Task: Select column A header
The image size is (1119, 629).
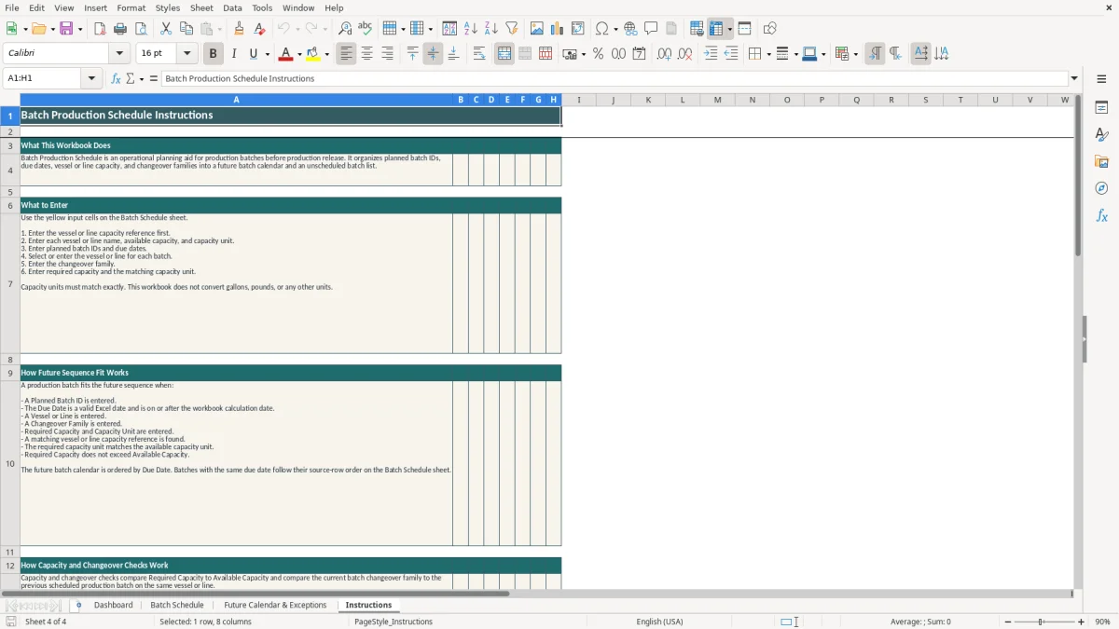Action: (236, 100)
